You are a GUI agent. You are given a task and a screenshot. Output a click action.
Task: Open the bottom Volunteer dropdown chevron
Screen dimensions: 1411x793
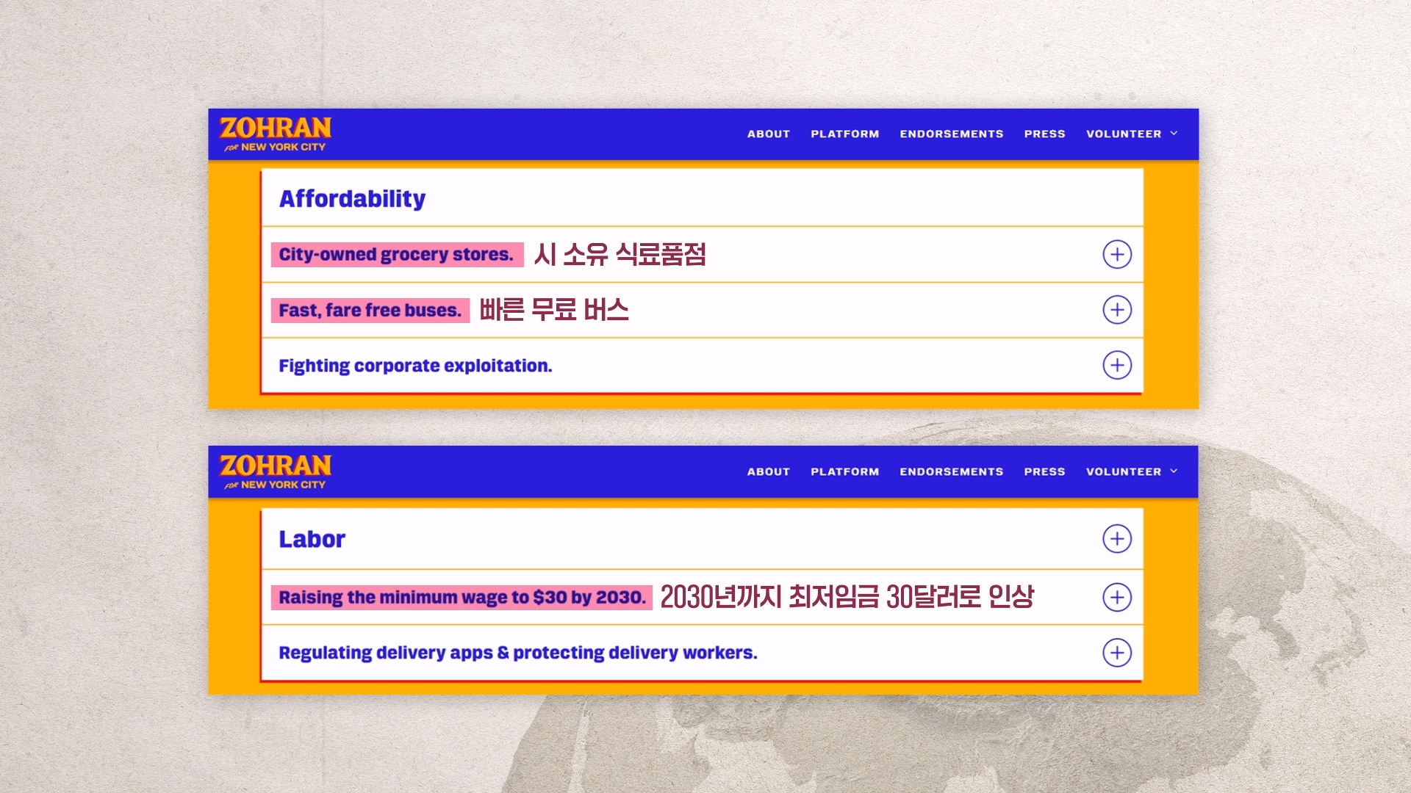click(1174, 471)
